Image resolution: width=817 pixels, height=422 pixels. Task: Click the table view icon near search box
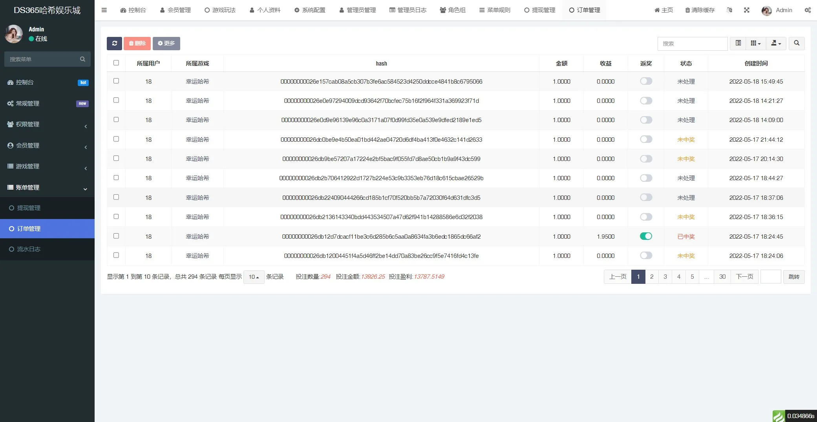point(738,44)
